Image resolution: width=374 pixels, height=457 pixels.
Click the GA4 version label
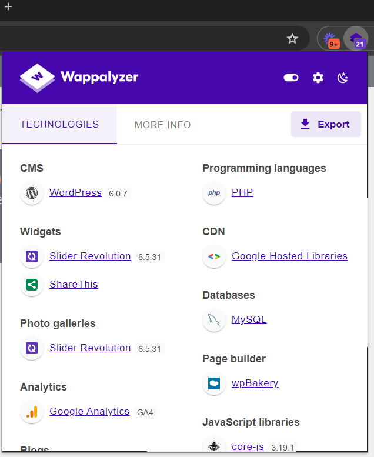pos(145,412)
